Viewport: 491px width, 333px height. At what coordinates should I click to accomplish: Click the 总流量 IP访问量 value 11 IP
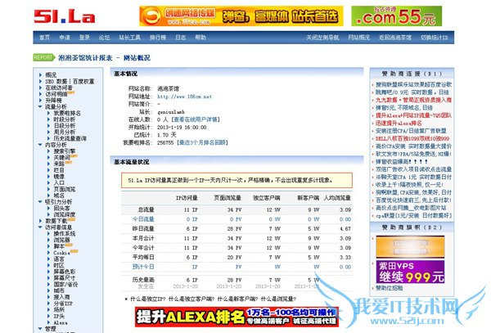(191, 209)
